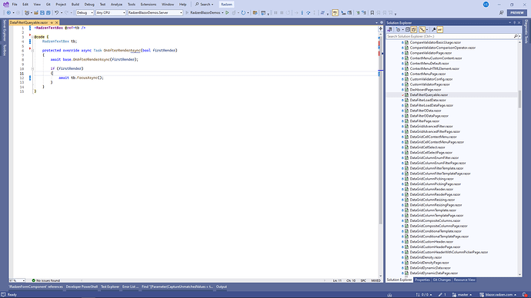
Task: Click the Step Into arrow icon
Action: coord(302,12)
